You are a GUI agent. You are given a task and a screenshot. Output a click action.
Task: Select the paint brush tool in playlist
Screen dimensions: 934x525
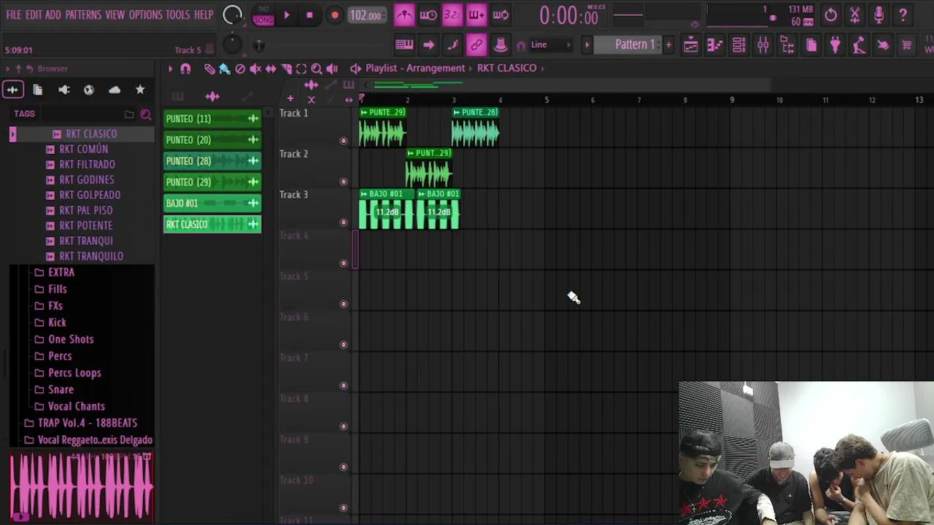[x=225, y=69]
